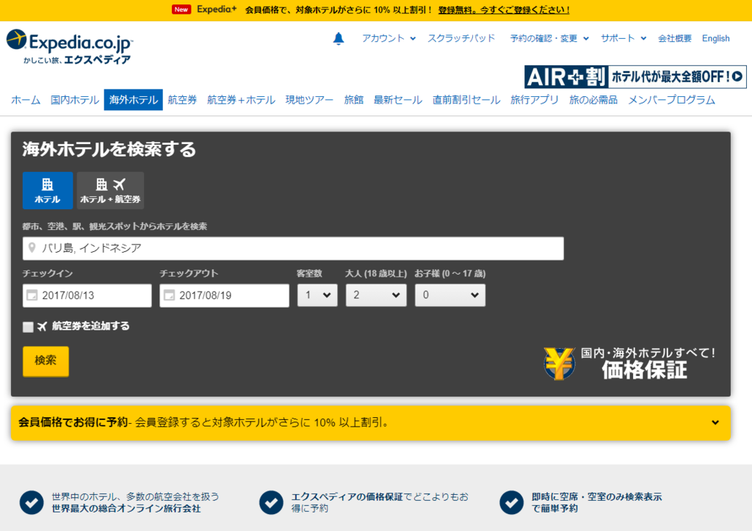Click the 国内・海外ホテルすべて! 価格保証 text
The height and width of the screenshot is (531, 752).
point(648,363)
